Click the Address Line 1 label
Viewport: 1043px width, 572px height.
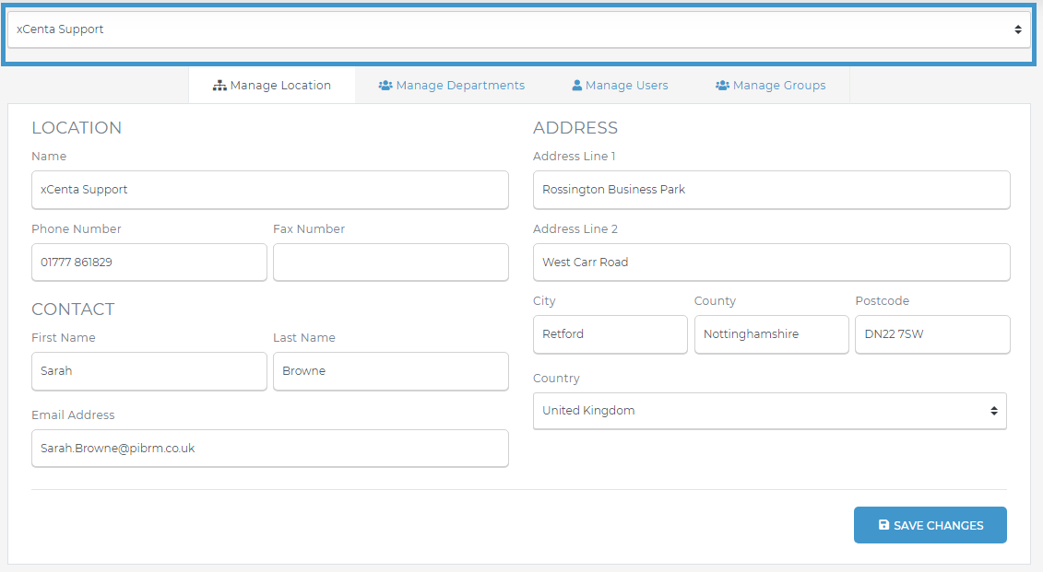[x=574, y=156]
